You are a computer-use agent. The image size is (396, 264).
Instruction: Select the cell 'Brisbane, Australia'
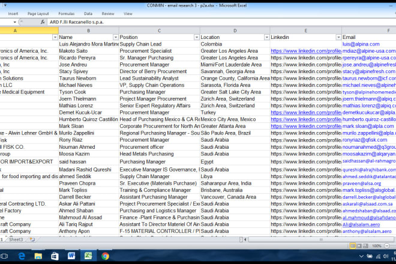click(235, 190)
